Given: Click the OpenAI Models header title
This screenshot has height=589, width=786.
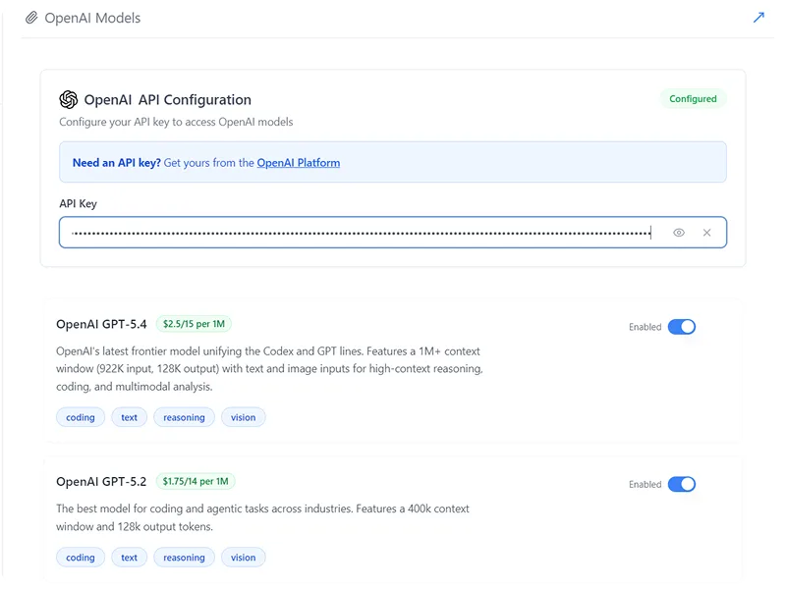Looking at the screenshot, I should pos(92,18).
